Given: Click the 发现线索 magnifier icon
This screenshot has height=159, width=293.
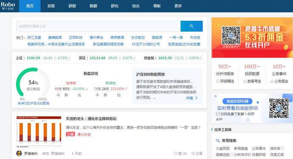Looking at the screenshot, I should click(x=218, y=140).
